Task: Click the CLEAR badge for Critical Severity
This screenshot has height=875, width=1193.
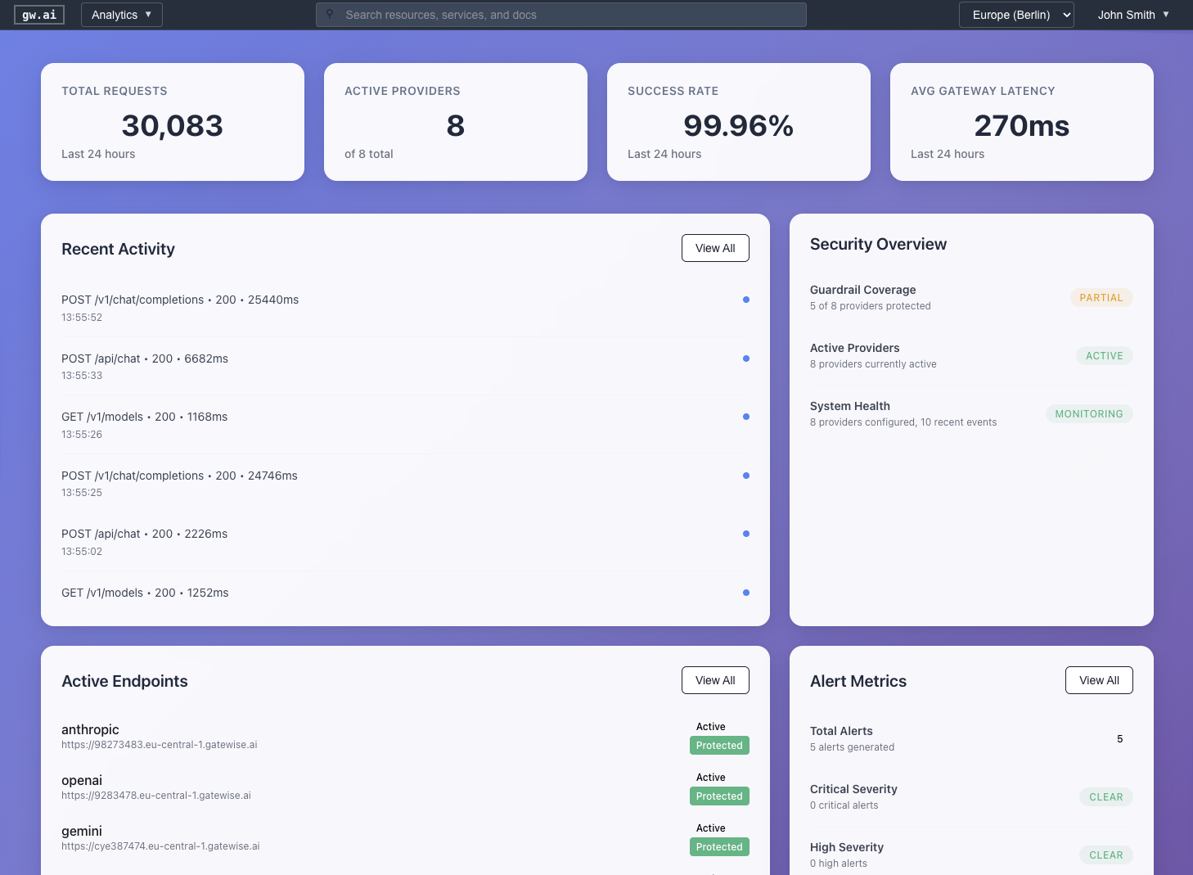Action: coord(1105,796)
